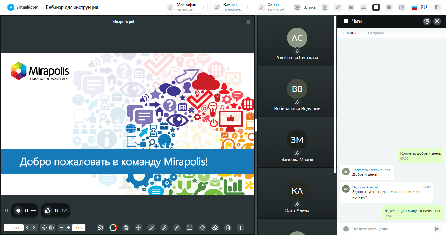
Task: Click the thumbs-up like button
Action: point(48,210)
